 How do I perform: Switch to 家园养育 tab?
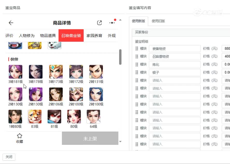(94, 36)
